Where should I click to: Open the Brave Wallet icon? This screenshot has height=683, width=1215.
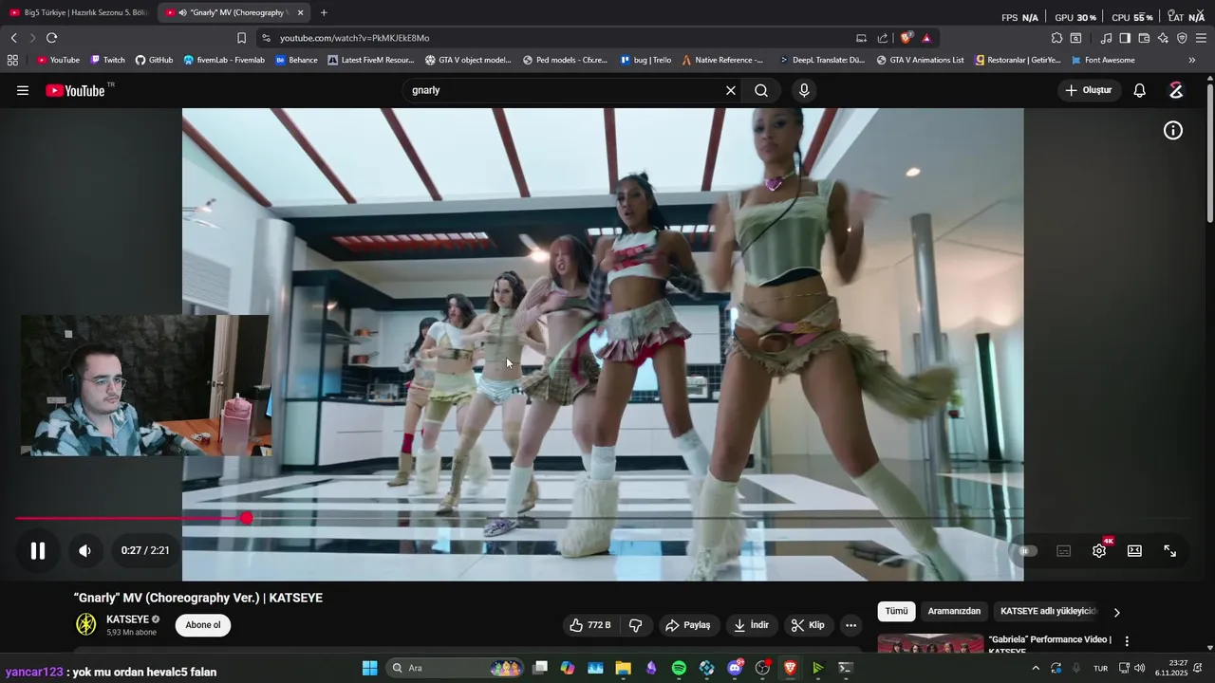tap(1144, 38)
